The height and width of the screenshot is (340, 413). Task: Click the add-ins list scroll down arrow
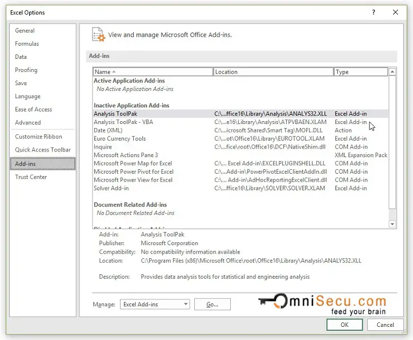click(x=392, y=224)
